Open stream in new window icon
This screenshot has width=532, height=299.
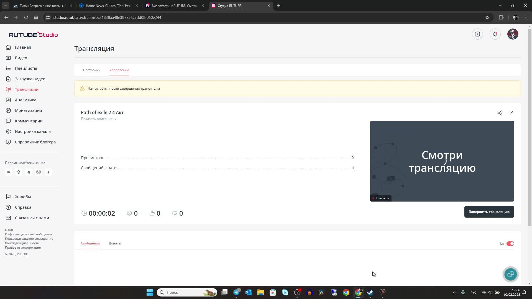(511, 113)
